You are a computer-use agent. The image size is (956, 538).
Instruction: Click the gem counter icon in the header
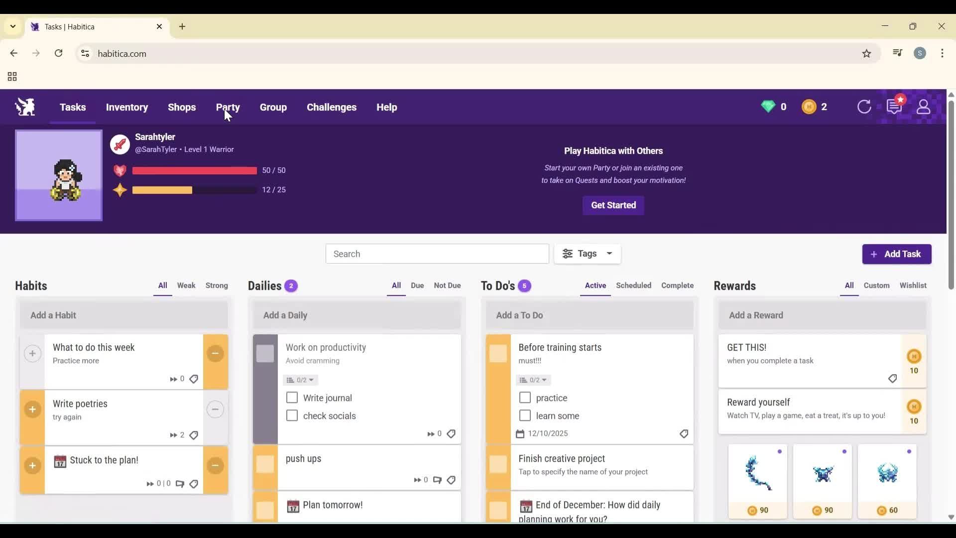(769, 107)
